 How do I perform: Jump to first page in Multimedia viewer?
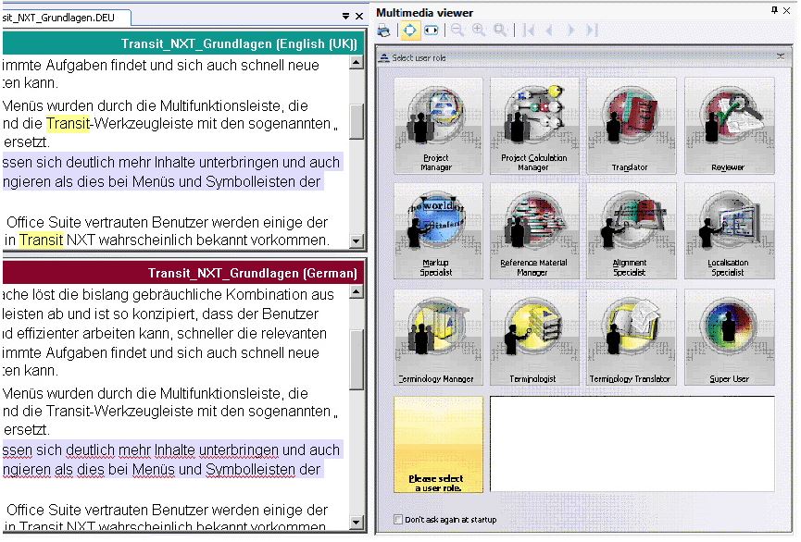click(x=529, y=31)
